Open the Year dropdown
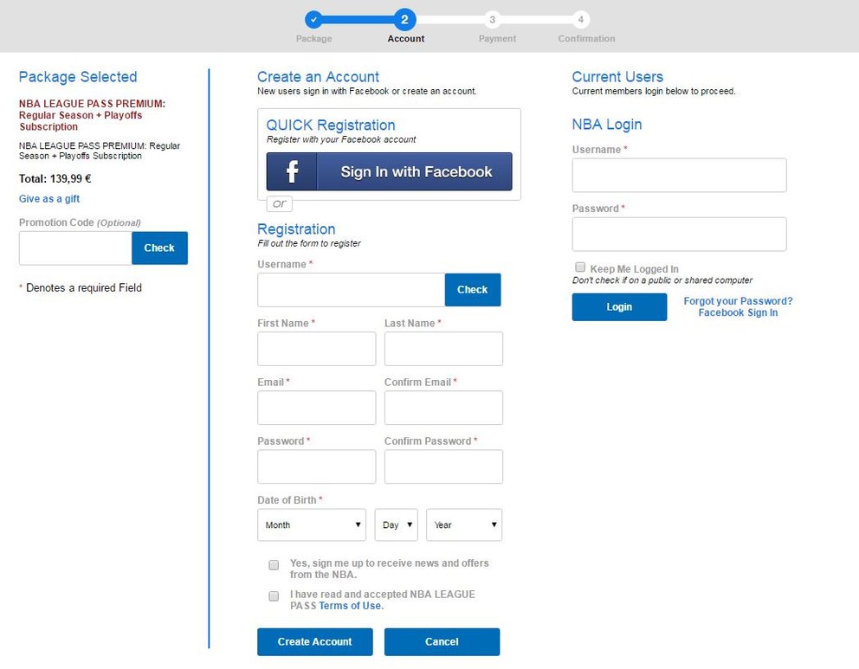 click(464, 525)
